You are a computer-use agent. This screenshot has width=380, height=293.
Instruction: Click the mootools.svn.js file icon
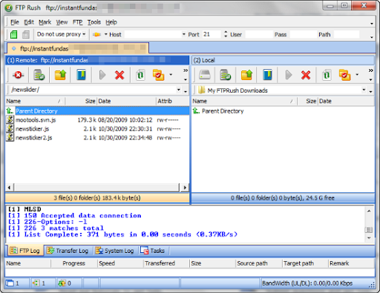tap(10, 119)
